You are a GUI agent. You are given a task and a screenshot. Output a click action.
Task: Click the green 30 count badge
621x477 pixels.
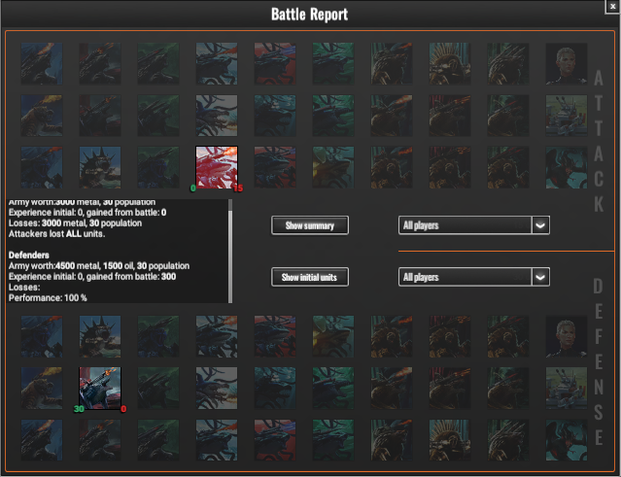pos(79,409)
